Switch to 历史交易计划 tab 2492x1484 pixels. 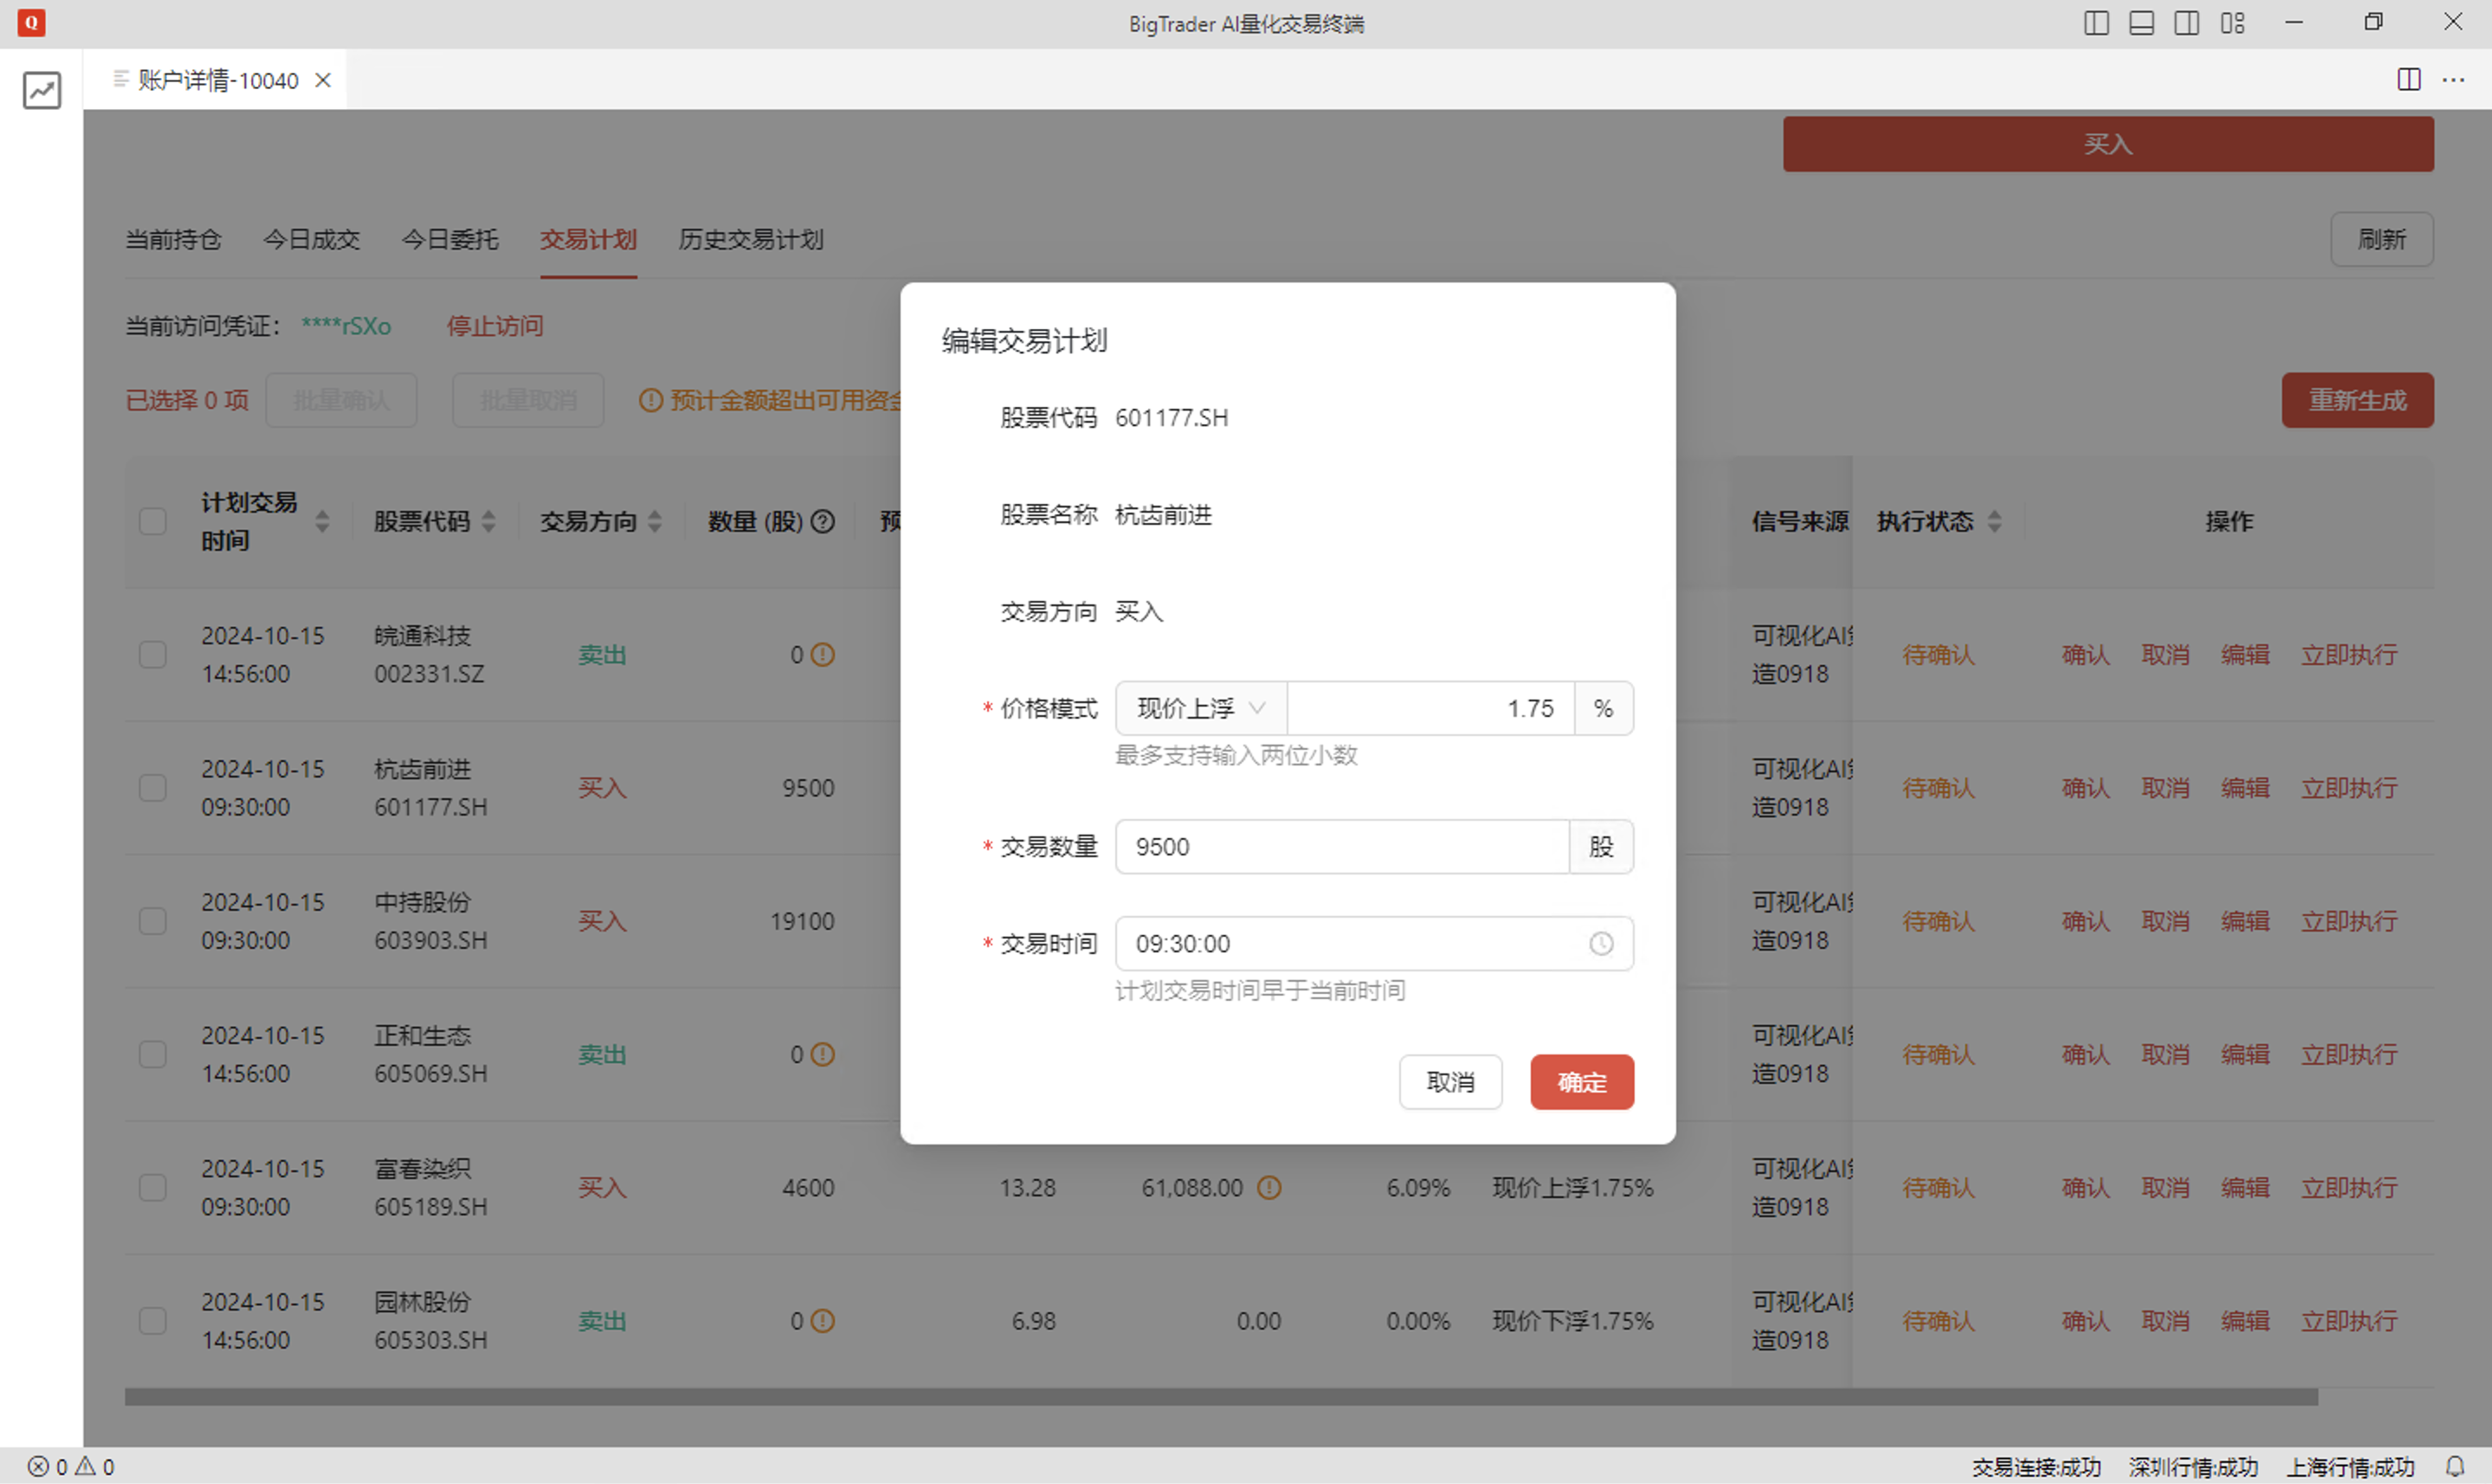point(750,240)
